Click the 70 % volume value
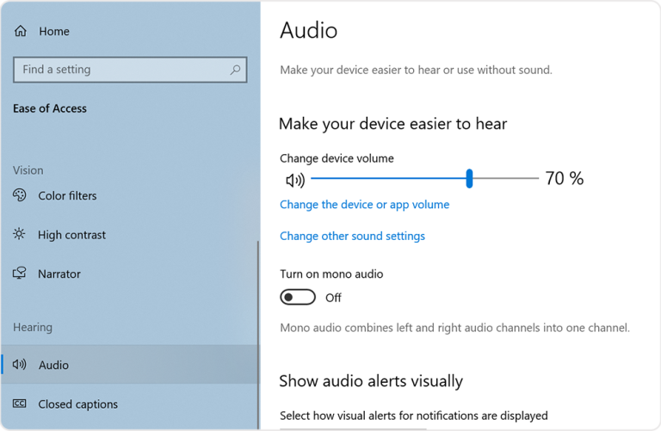This screenshot has height=431, width=661. [x=565, y=178]
